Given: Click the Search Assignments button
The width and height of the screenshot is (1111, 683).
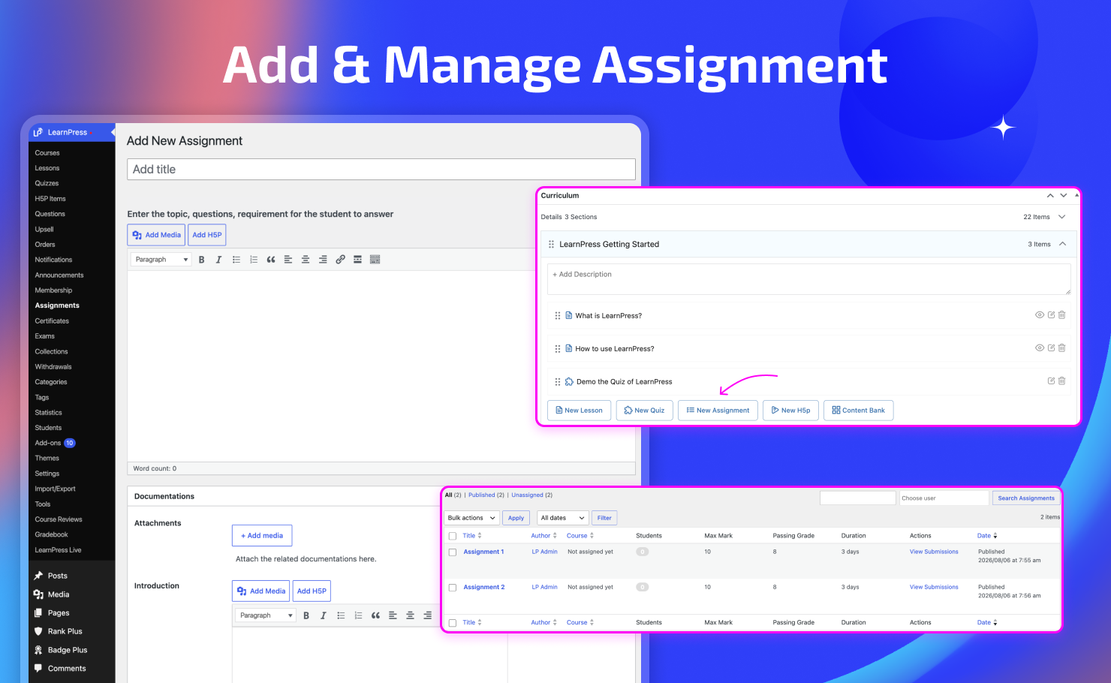Looking at the screenshot, I should (1026, 498).
